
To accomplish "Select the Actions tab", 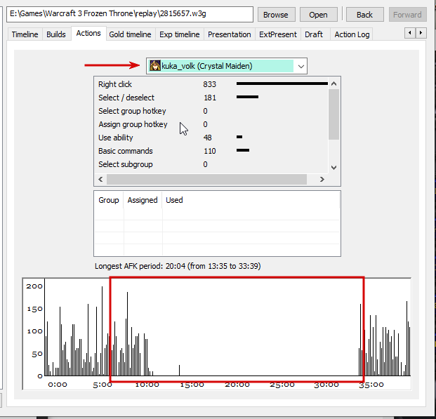I will pyautogui.click(x=88, y=34).
